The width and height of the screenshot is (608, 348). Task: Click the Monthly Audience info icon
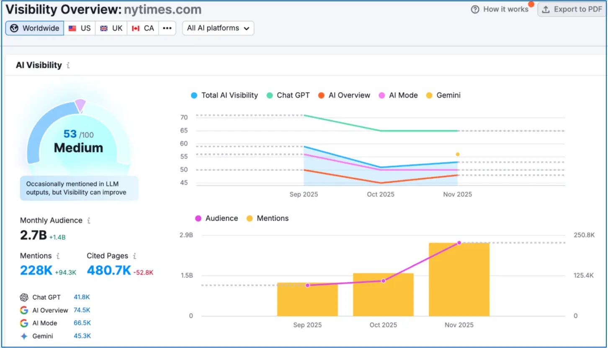coord(89,220)
